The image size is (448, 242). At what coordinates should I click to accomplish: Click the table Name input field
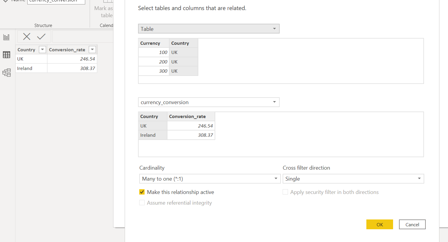point(56,1)
